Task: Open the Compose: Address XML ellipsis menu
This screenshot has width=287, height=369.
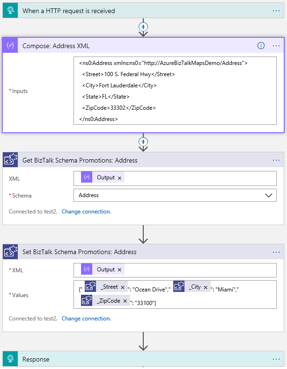Action: tap(276, 46)
